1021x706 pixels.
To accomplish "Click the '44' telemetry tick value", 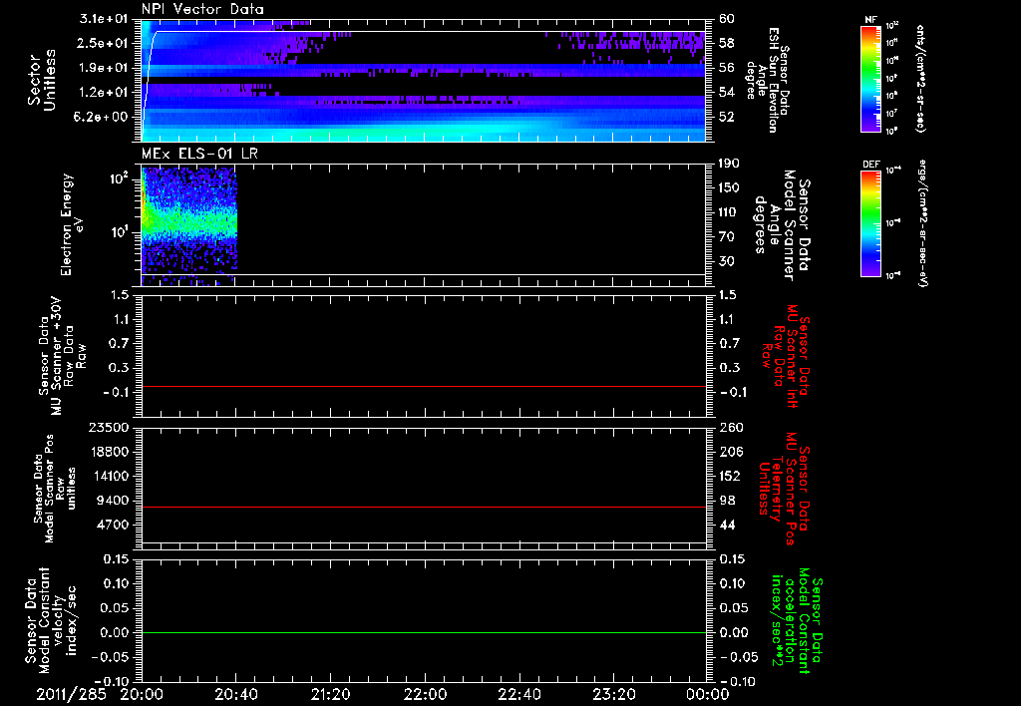I will pyautogui.click(x=727, y=525).
